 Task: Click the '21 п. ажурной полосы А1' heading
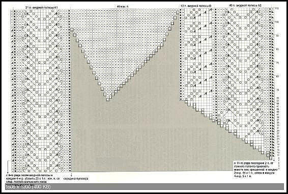pos(42,7)
